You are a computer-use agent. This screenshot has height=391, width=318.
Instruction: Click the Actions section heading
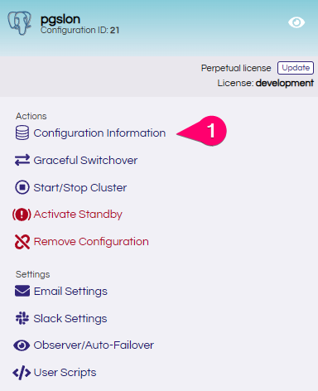31,116
